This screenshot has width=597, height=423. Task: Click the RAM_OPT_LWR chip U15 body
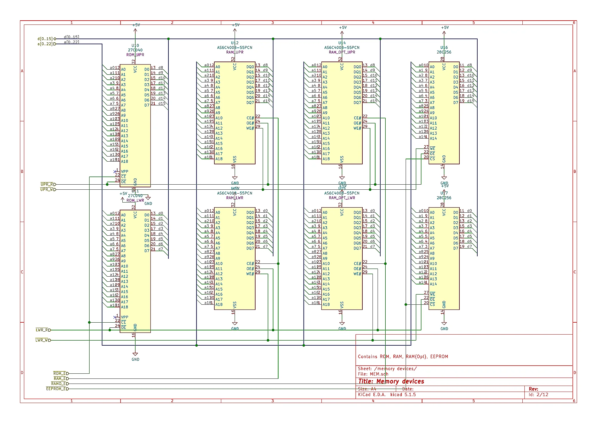click(x=342, y=258)
